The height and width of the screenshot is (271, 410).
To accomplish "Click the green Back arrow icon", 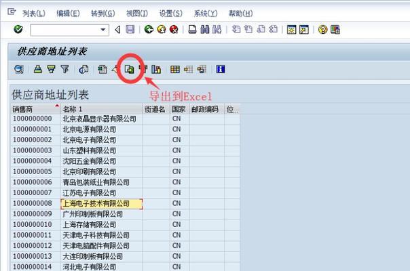I will [149, 29].
